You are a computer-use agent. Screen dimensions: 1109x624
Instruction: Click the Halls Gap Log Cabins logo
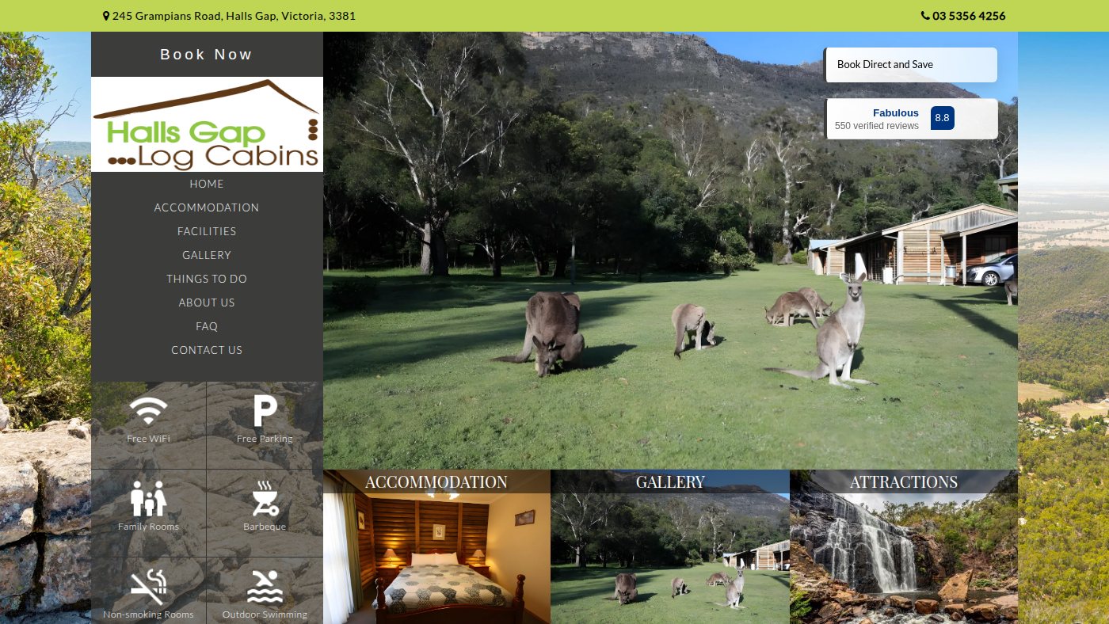[207, 124]
